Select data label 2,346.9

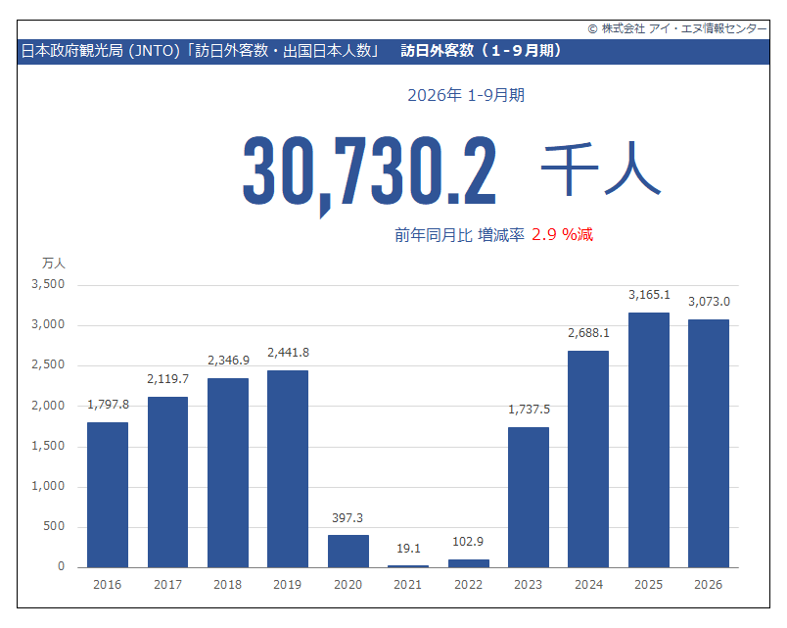pos(228,361)
